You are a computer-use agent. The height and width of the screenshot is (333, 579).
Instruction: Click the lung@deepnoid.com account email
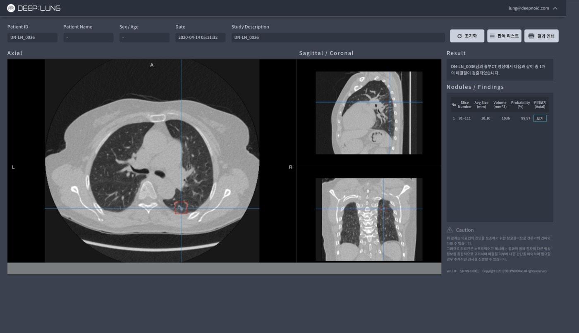coord(529,8)
